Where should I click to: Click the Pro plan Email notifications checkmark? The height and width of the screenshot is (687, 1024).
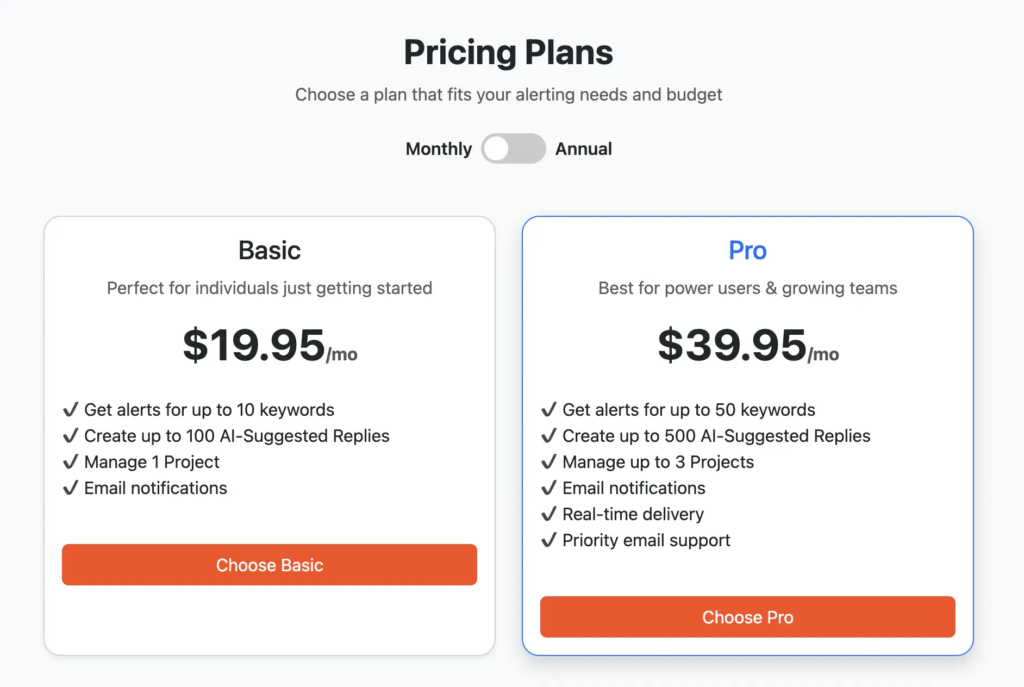pyautogui.click(x=549, y=488)
